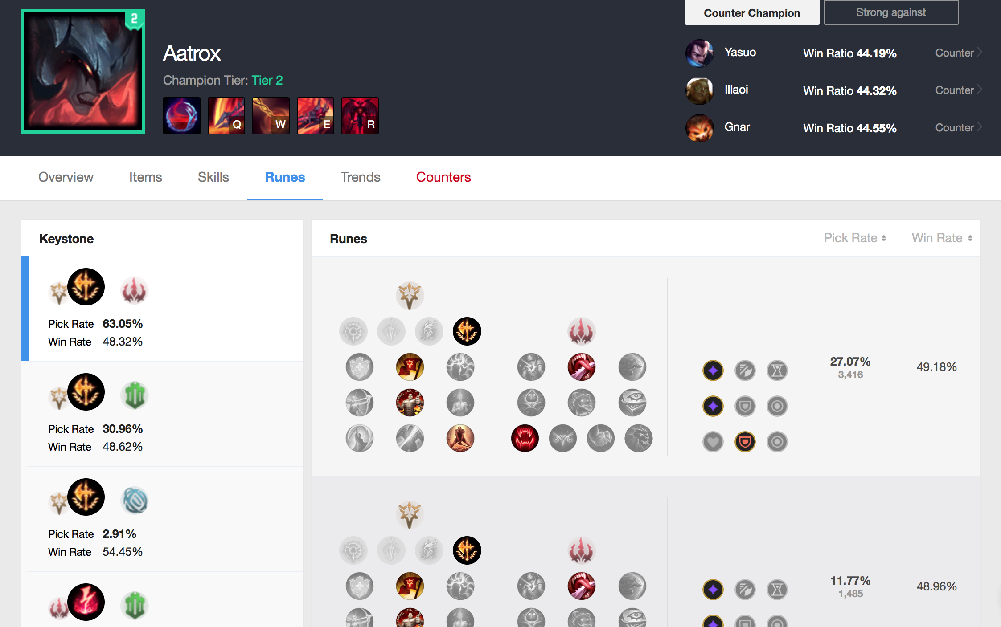Screen dimensions: 1001x627
Task: Click the Gnar champion portrait
Action: [699, 128]
